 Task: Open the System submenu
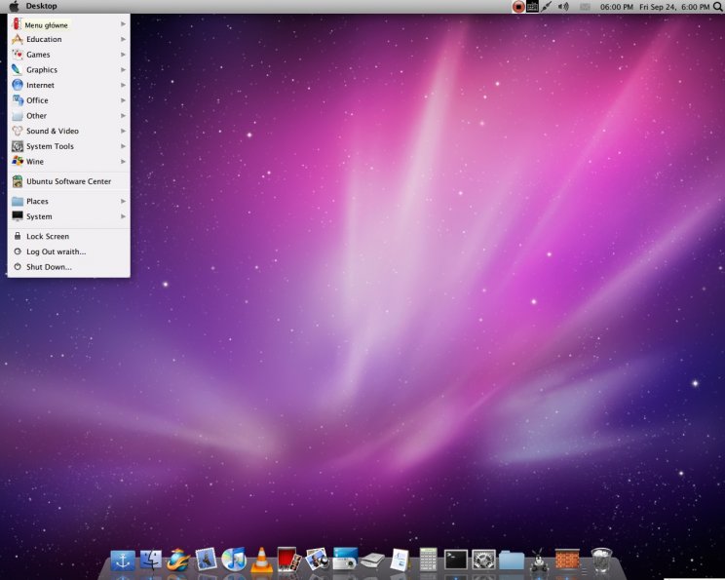69,216
